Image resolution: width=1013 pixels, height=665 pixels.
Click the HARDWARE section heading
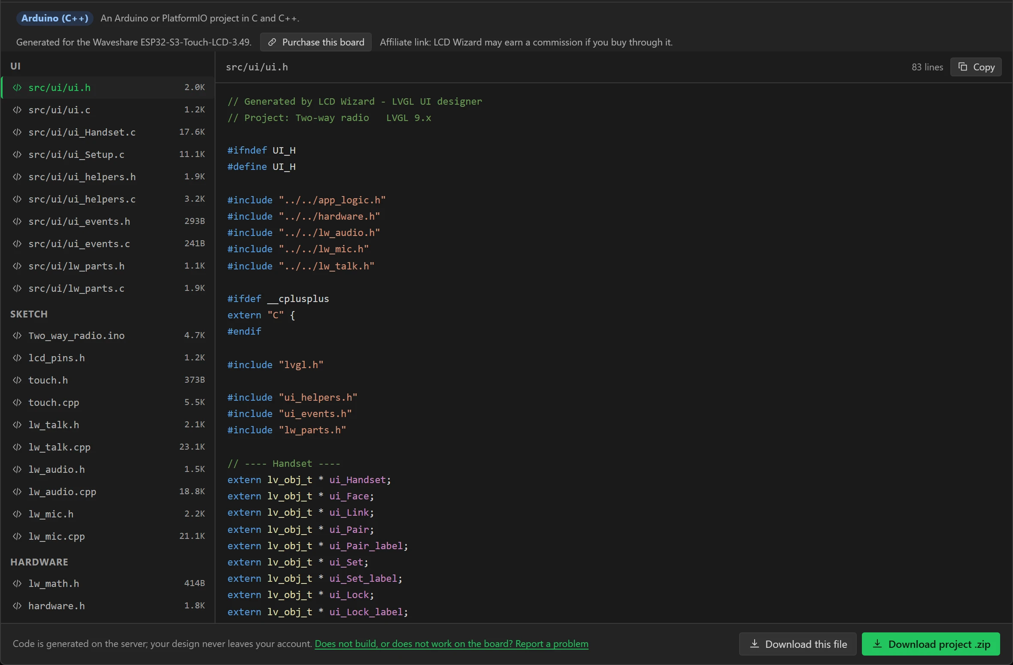pos(39,562)
